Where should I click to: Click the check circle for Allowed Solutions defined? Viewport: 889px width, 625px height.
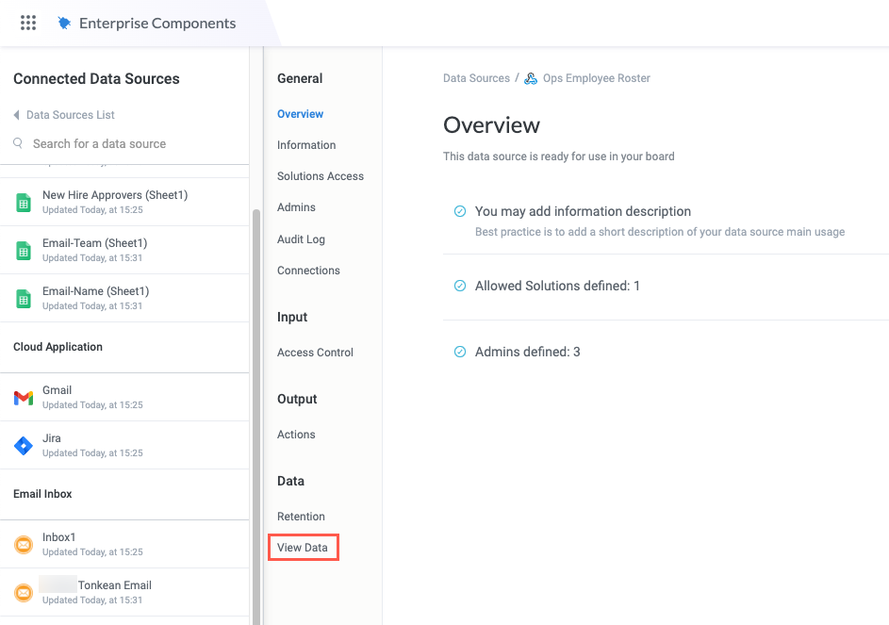point(460,286)
